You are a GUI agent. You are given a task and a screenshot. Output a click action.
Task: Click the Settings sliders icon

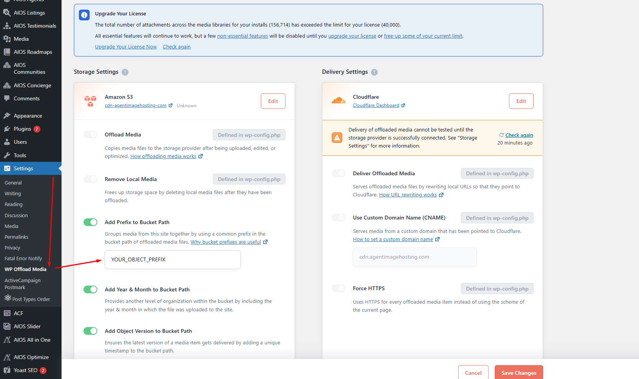[x=7, y=168]
